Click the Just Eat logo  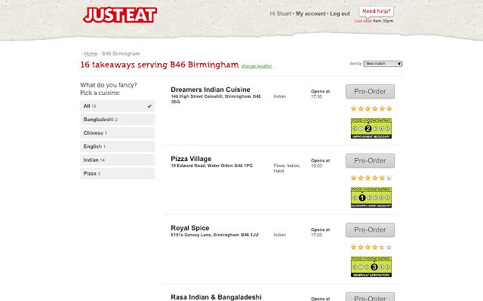[120, 15]
